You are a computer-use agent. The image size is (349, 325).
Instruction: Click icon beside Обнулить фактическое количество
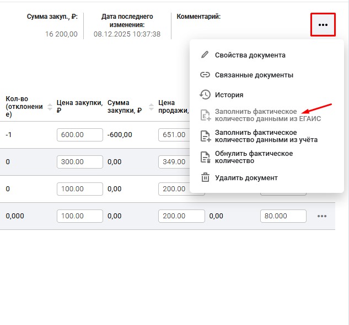click(x=205, y=157)
